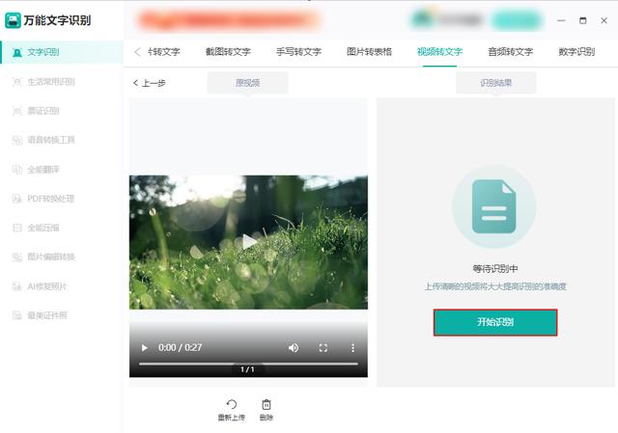Start recognition with 开始识别 button
618x433 pixels.
click(495, 322)
